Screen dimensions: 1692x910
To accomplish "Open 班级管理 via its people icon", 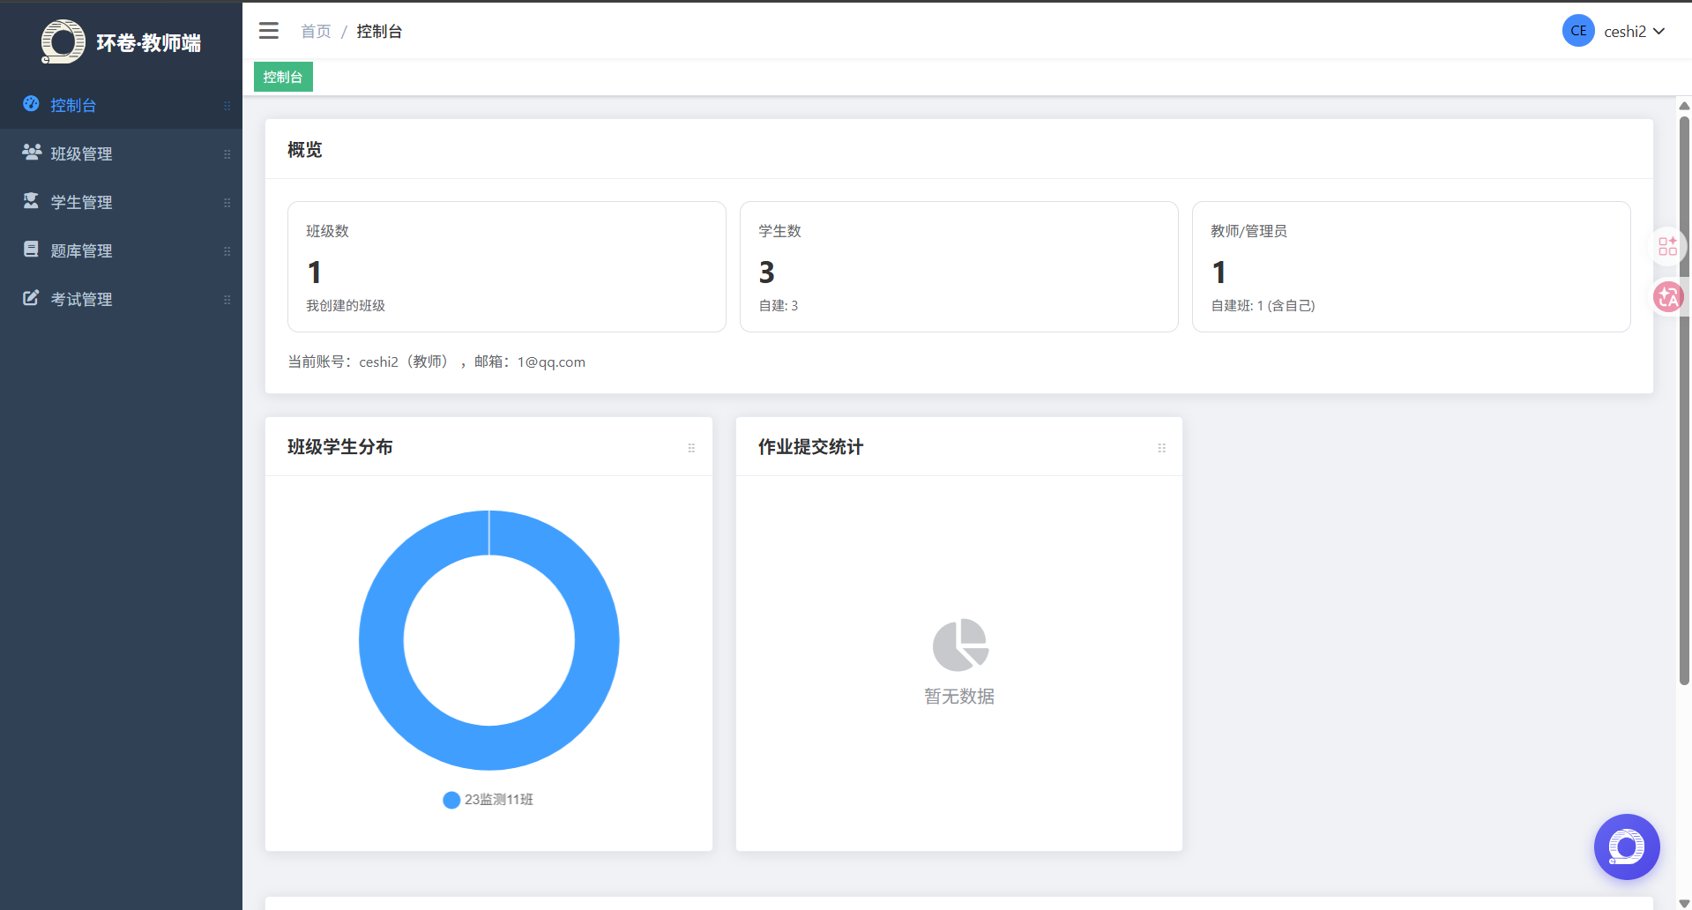I will tap(32, 153).
